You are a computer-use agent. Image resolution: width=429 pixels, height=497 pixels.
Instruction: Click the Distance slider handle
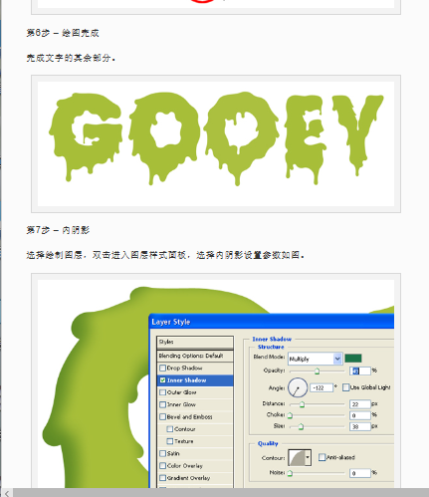click(x=302, y=404)
